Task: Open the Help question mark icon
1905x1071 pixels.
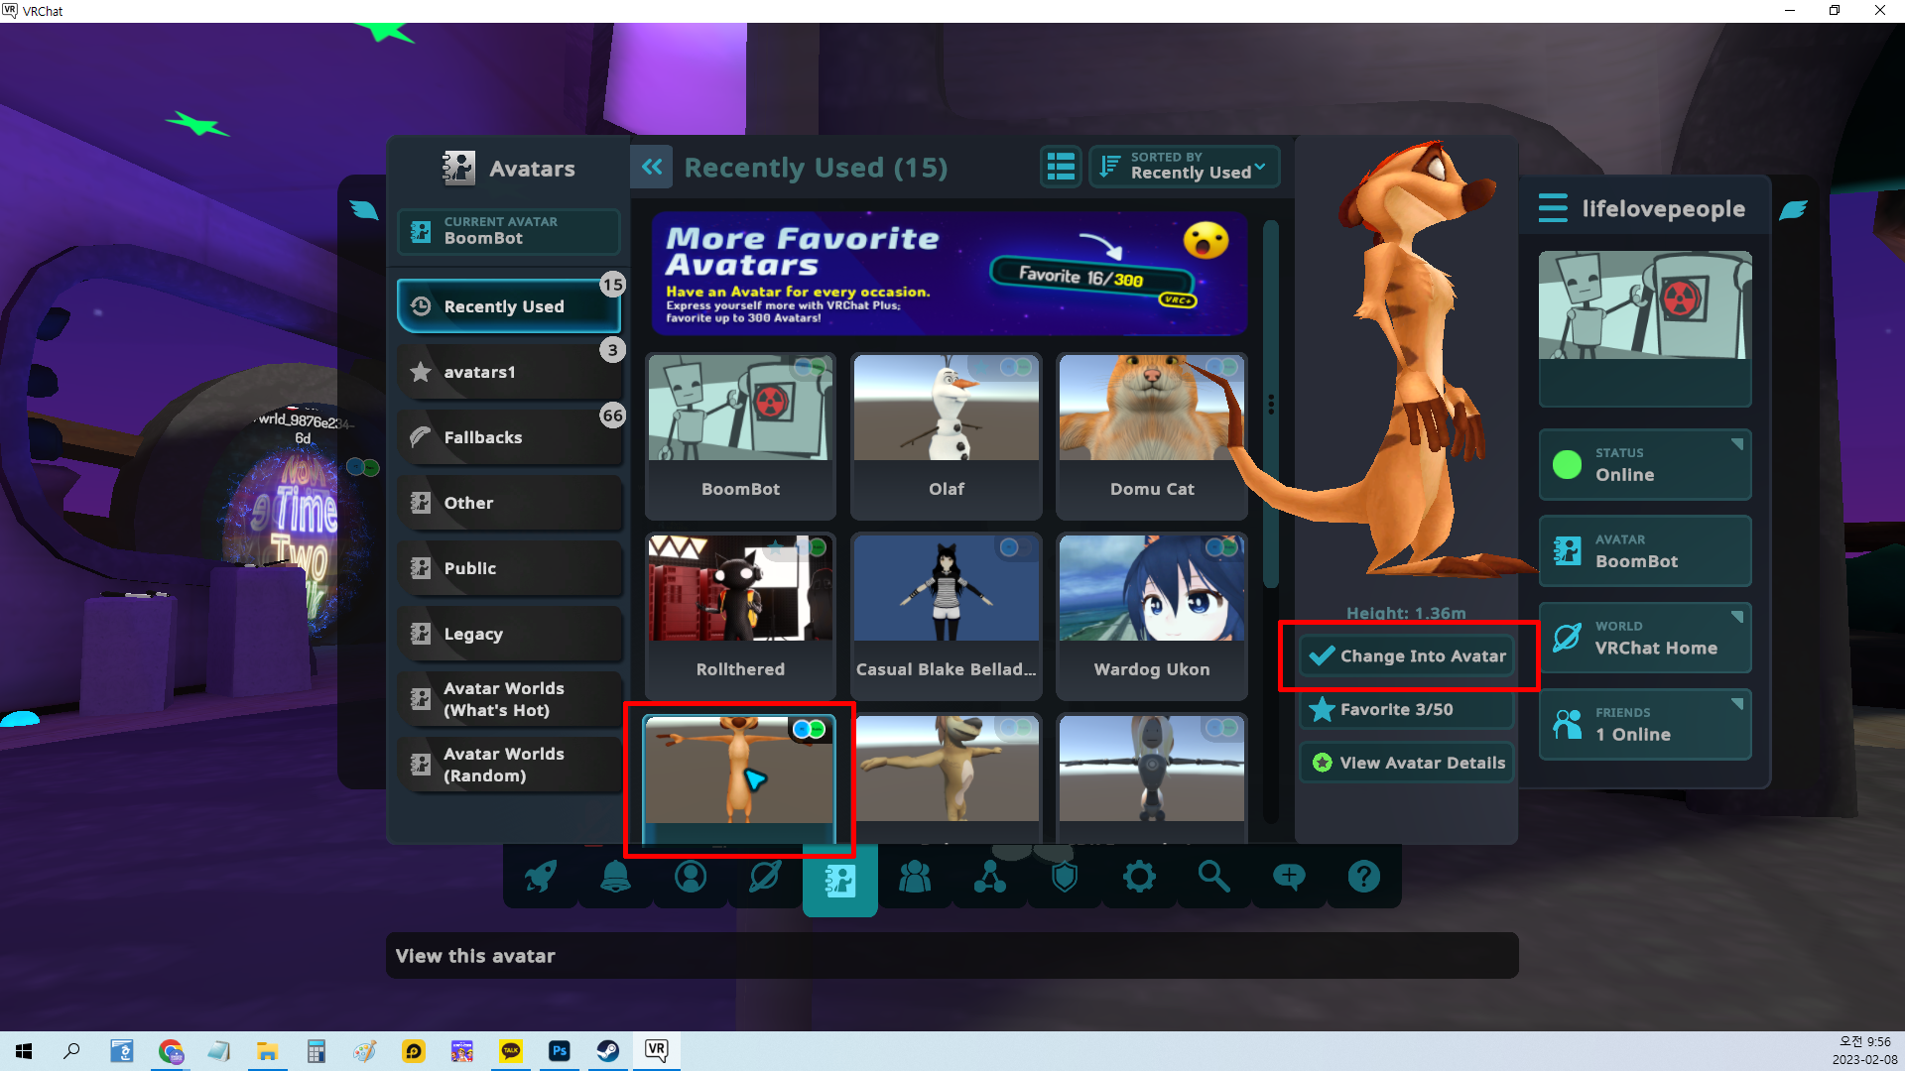Action: (x=1364, y=877)
